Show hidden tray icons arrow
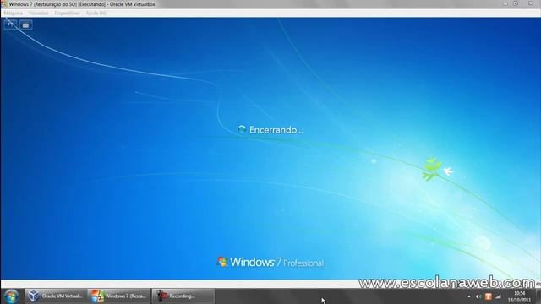 [469, 296]
